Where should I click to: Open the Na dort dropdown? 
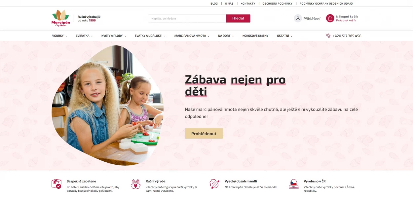point(226,36)
